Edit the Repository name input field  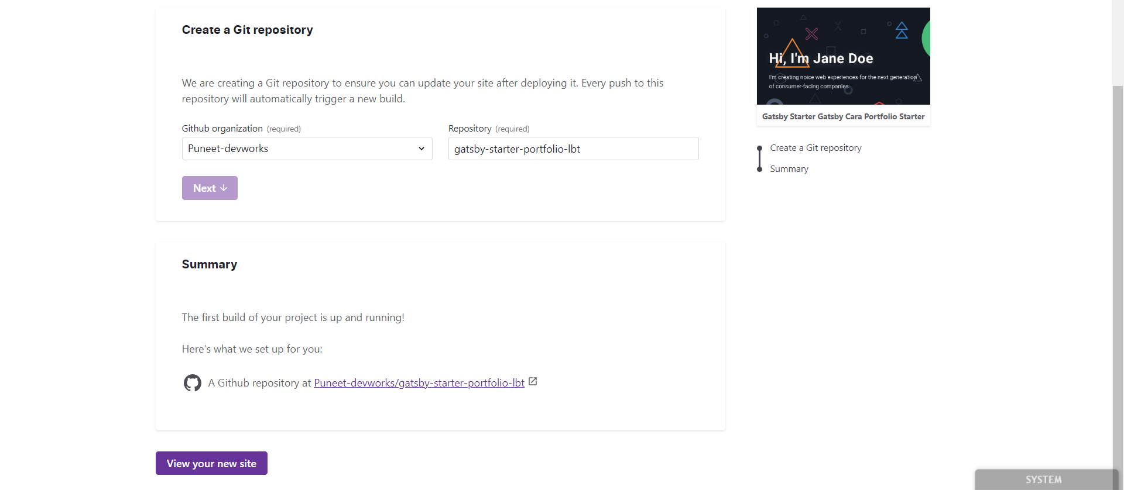573,149
